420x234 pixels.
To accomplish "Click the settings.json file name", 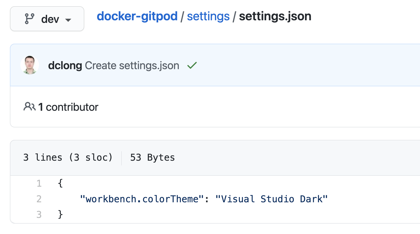I will click(x=275, y=16).
